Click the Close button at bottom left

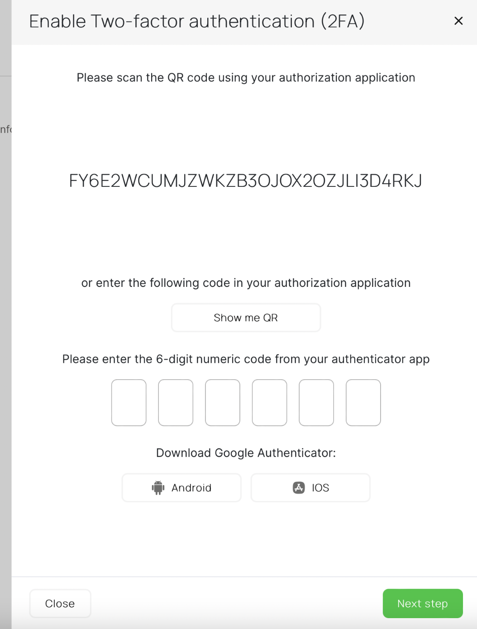(x=60, y=603)
